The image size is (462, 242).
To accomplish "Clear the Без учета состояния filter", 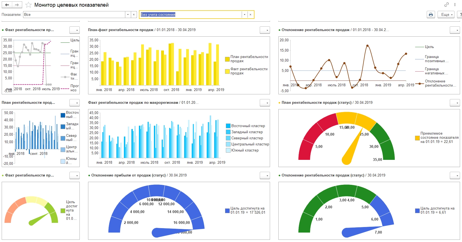I will pos(251,14).
